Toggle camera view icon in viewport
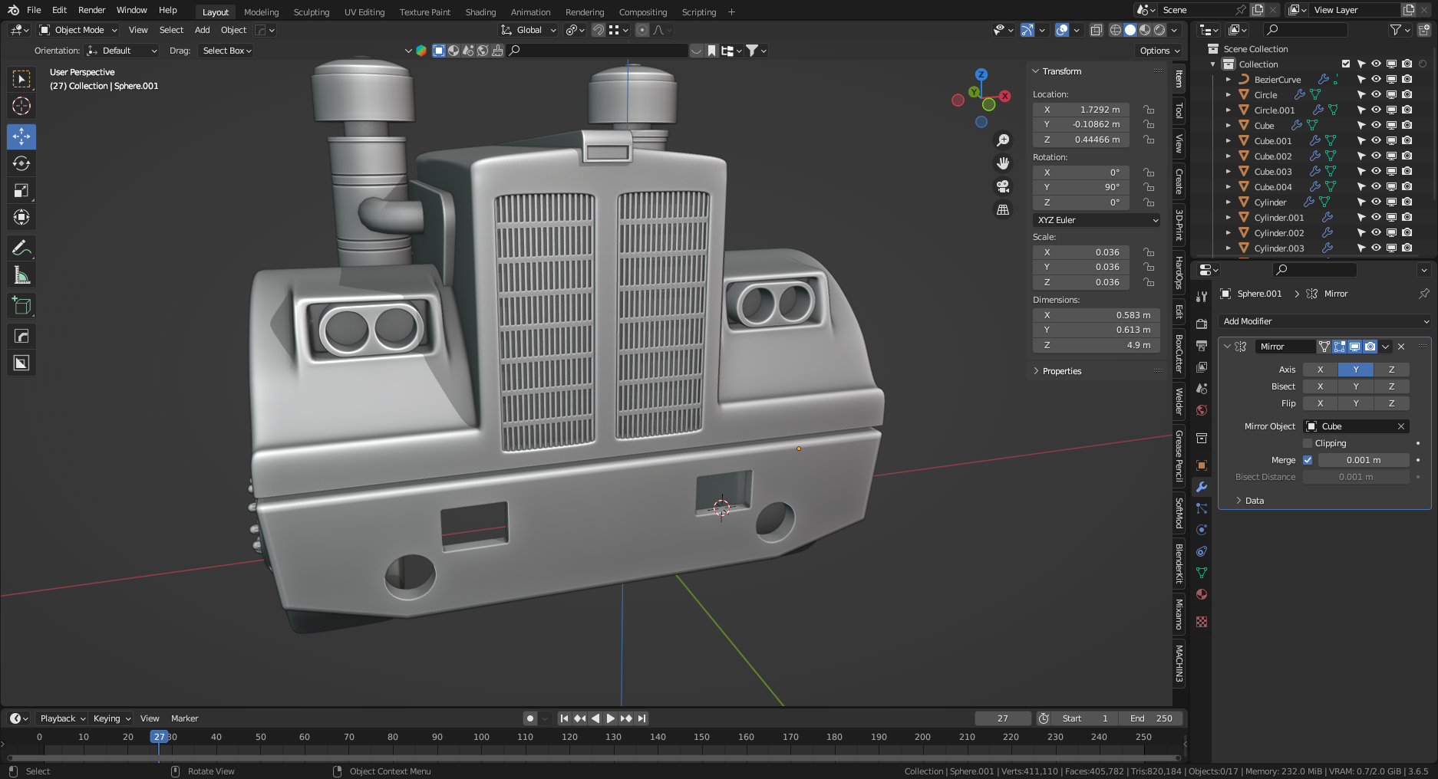This screenshot has height=779, width=1438. pos(1003,186)
